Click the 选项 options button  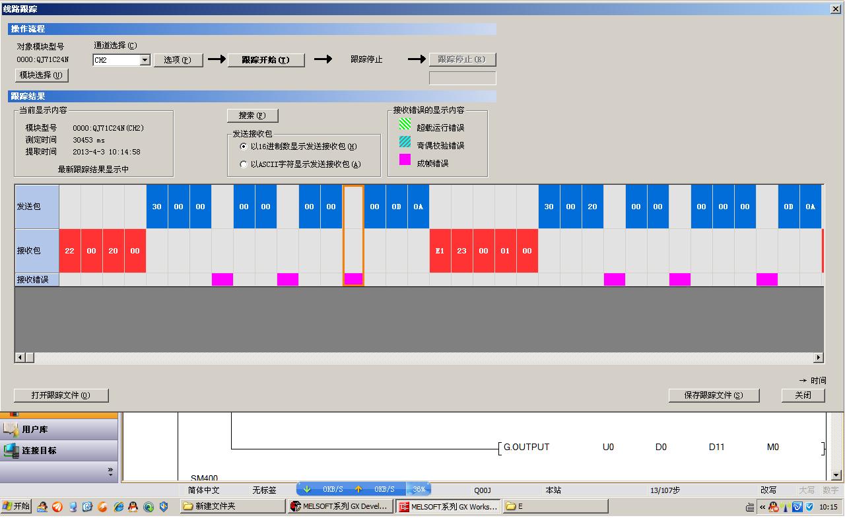tap(177, 60)
